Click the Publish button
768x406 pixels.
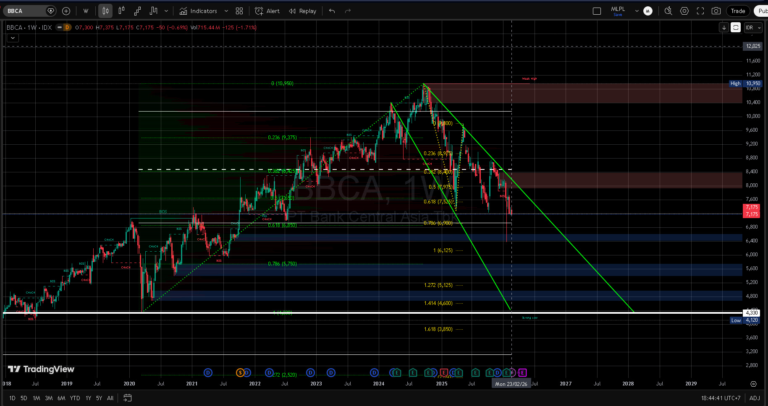pos(762,11)
